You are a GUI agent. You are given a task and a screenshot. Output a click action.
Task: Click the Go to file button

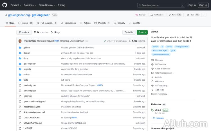pyautogui.click(x=129, y=32)
